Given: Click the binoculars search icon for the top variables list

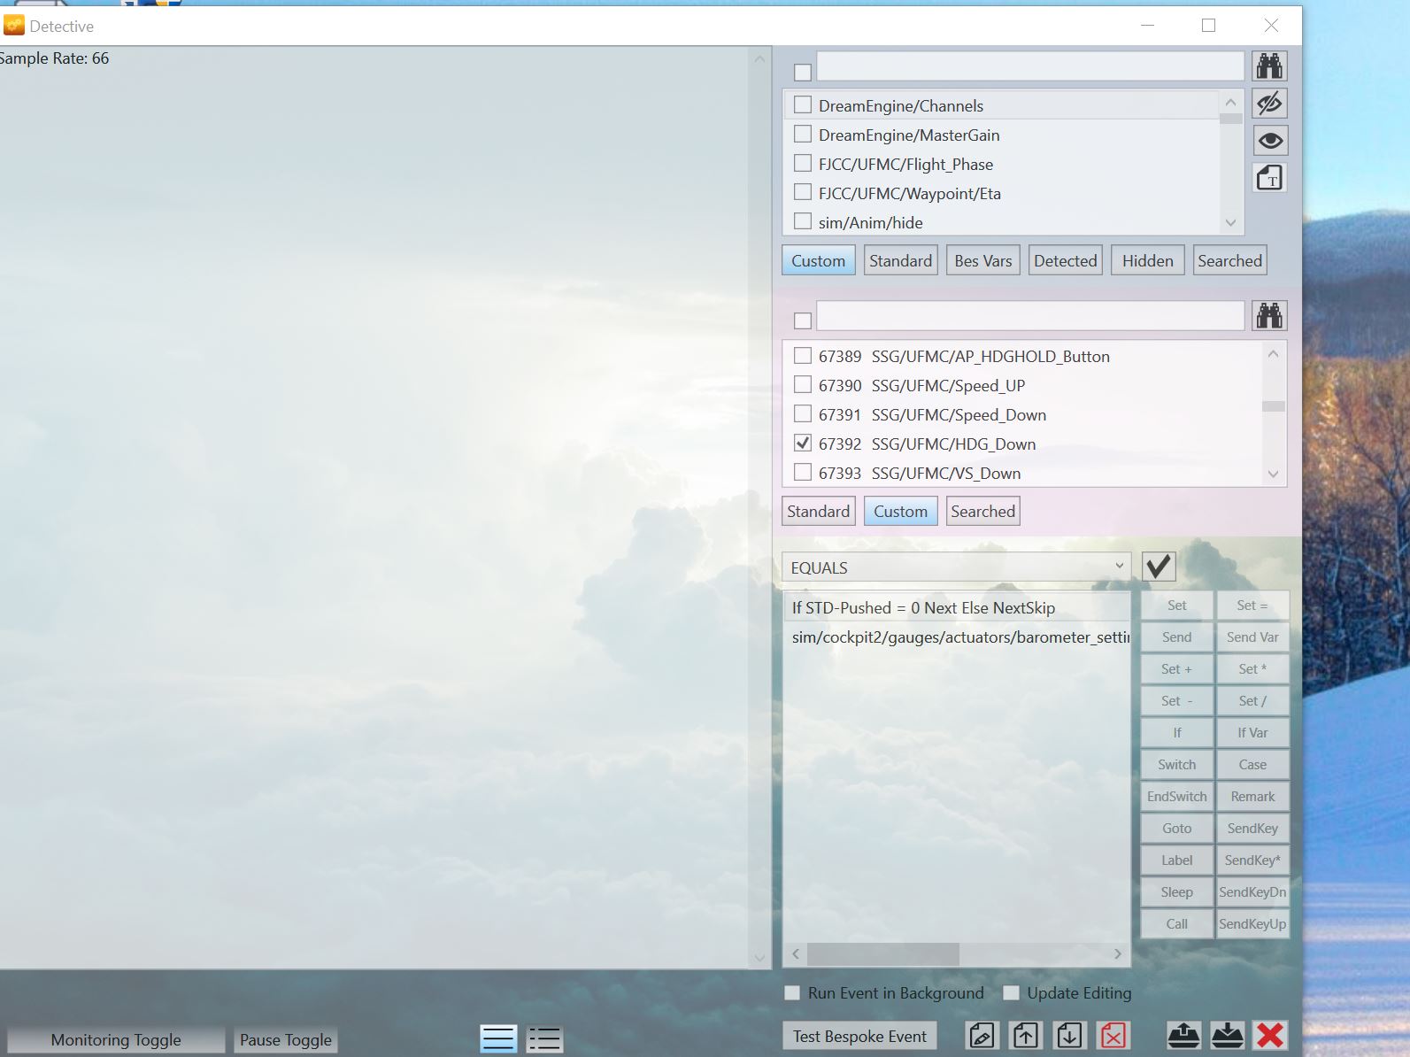Looking at the screenshot, I should (1269, 66).
